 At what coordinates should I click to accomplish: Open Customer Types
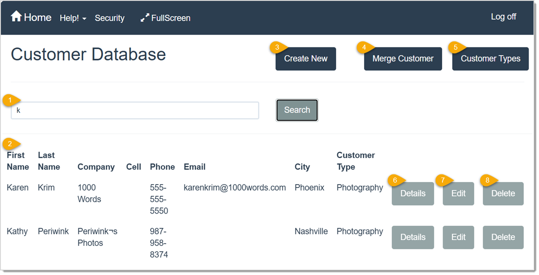[490, 58]
